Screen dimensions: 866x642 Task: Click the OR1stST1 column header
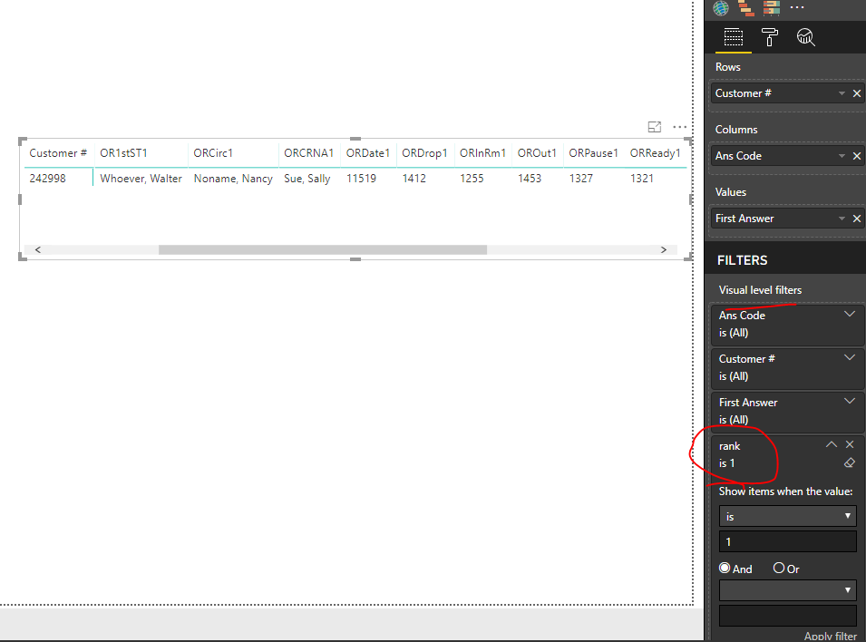(x=123, y=153)
